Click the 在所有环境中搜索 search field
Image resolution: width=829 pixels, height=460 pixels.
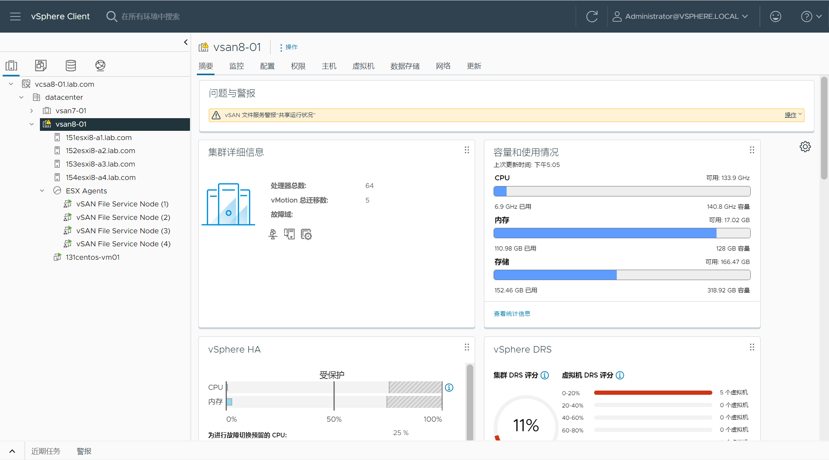(x=150, y=16)
